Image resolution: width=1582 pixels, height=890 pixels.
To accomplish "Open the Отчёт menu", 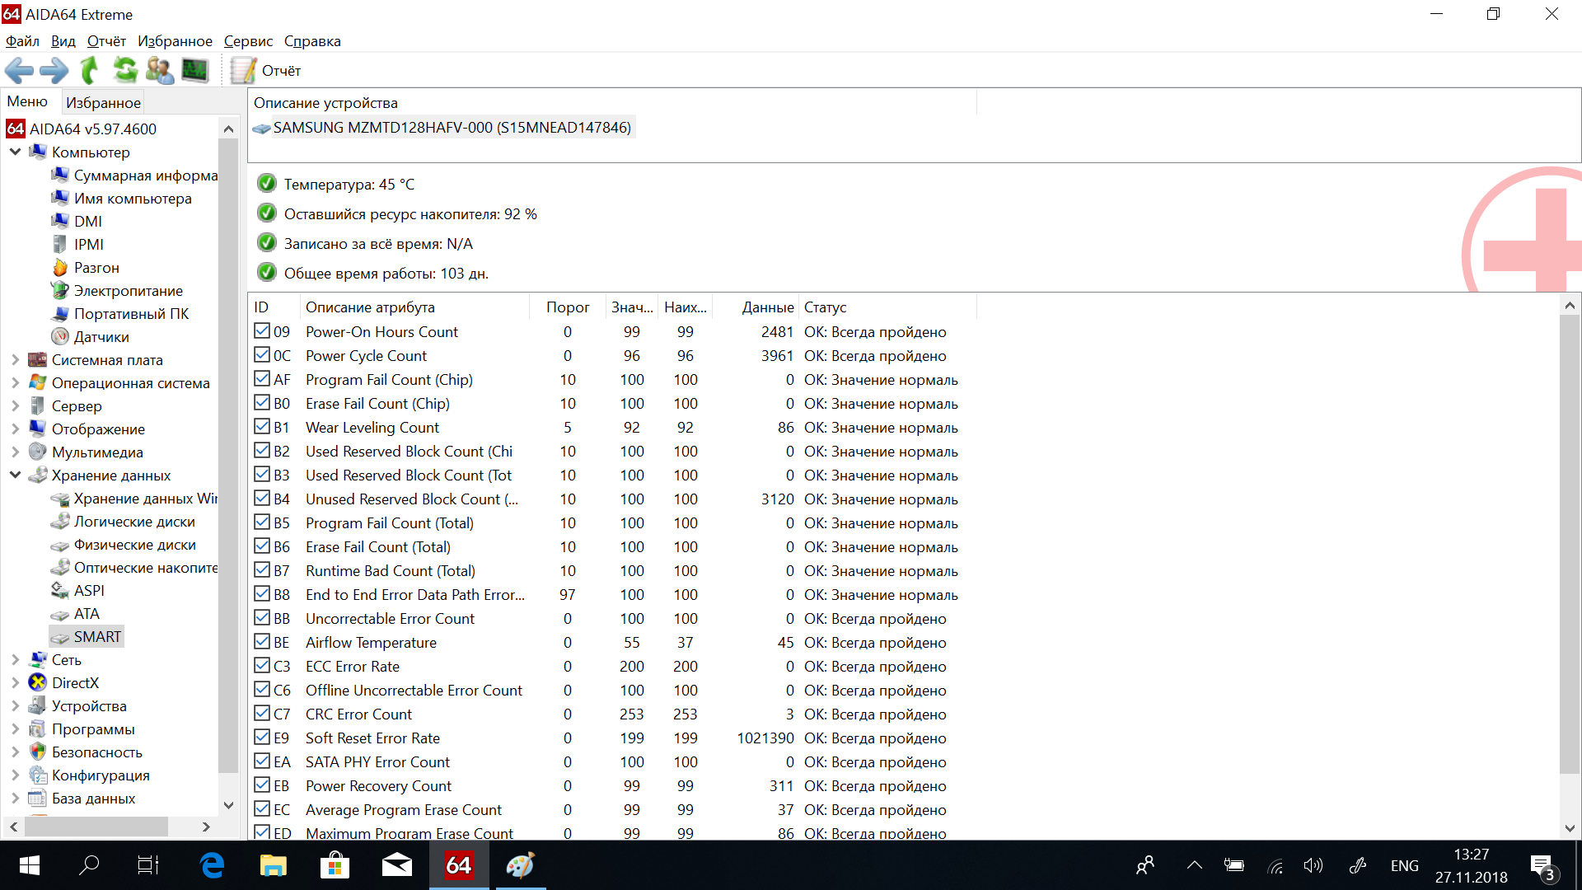I will pos(106,41).
